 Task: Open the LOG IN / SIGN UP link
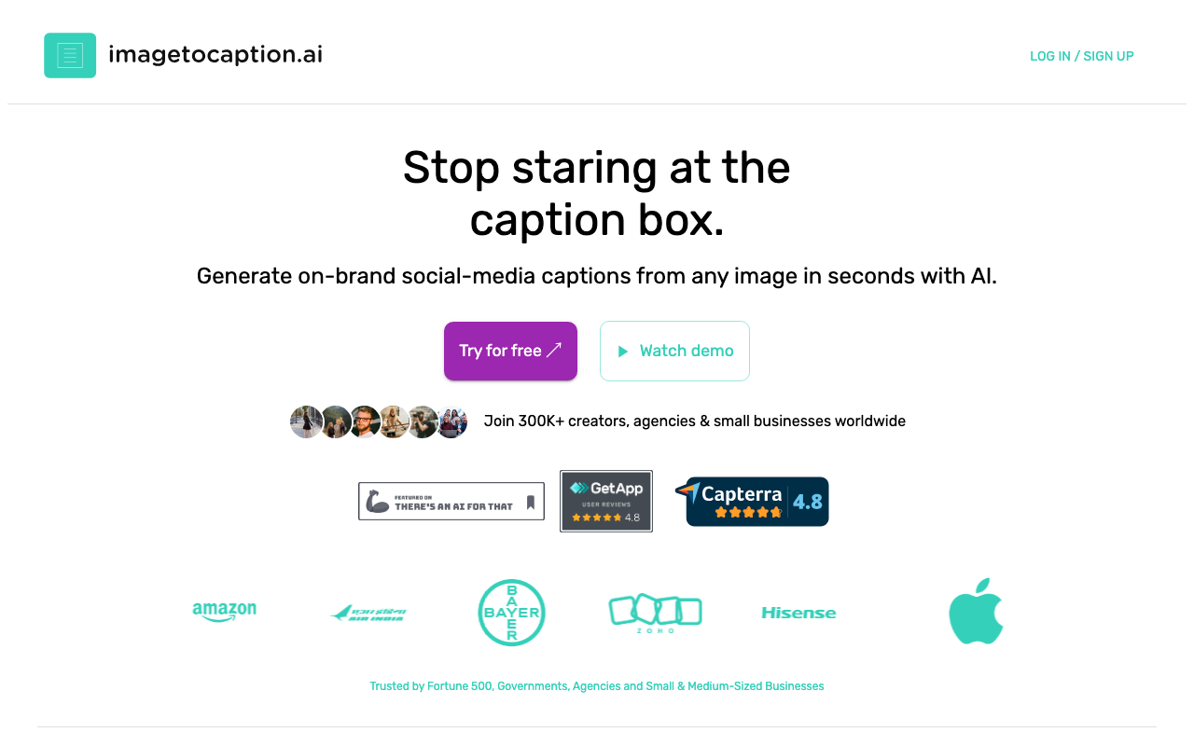[x=1081, y=56]
